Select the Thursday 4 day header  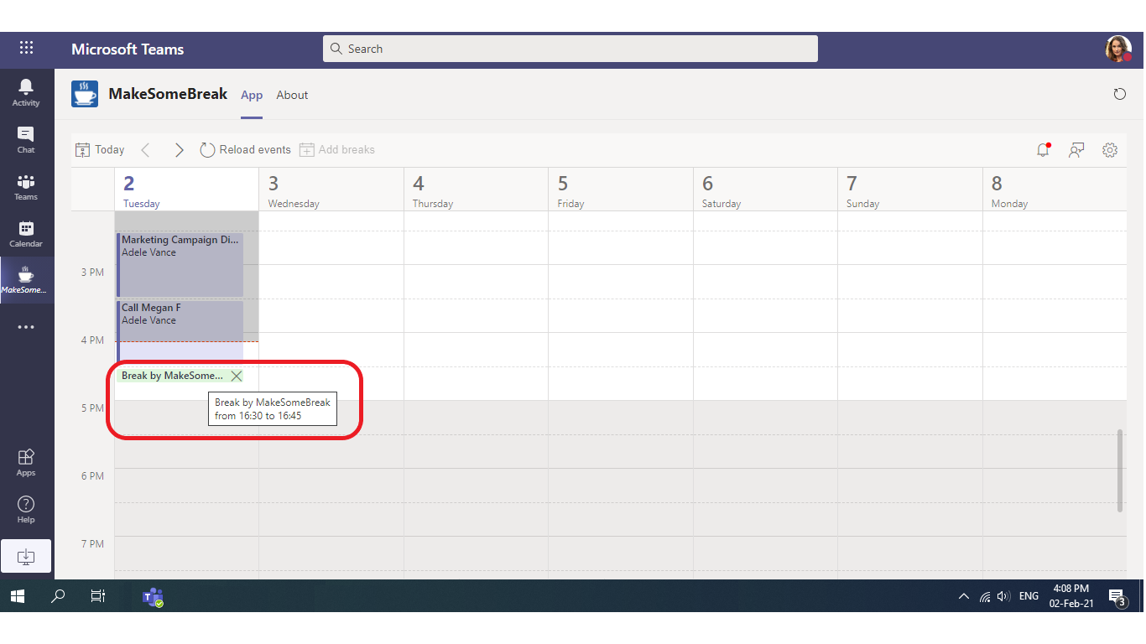476,190
